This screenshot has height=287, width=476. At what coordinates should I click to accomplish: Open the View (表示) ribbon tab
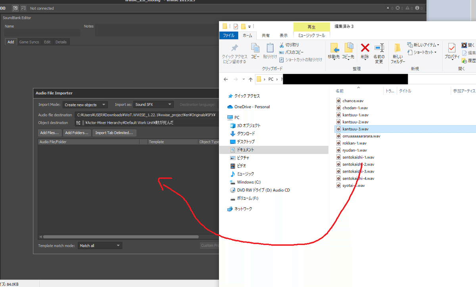pyautogui.click(x=283, y=35)
